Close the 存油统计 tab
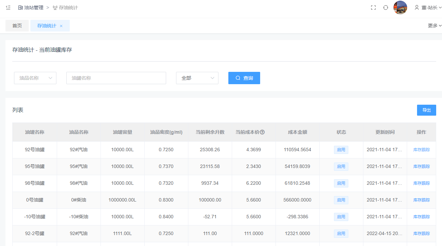Viewport: 442px width, 246px height. (61, 26)
